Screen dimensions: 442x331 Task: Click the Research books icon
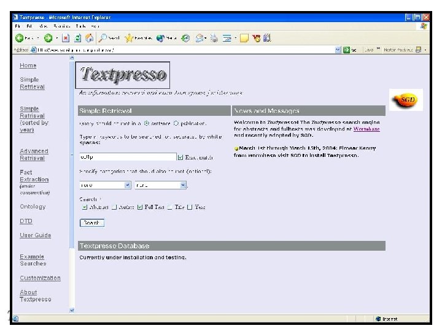click(267, 38)
